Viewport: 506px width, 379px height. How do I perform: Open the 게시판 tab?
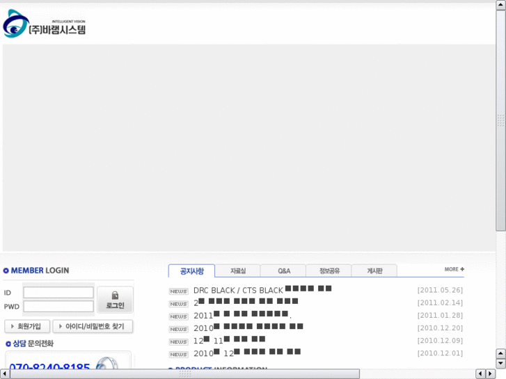374,271
